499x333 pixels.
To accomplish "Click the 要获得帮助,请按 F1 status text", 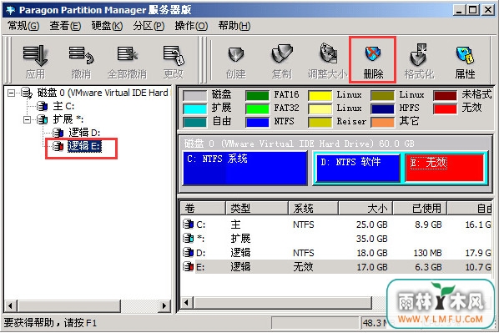I will (x=50, y=323).
